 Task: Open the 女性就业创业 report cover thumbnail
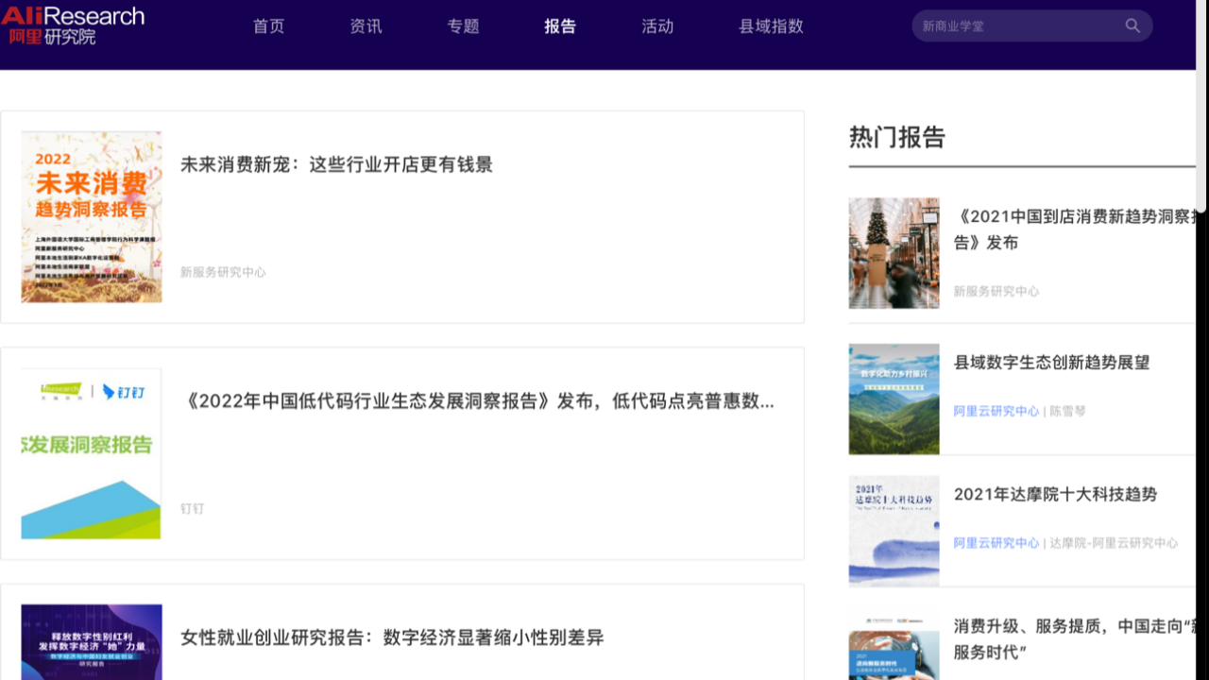[x=92, y=642]
